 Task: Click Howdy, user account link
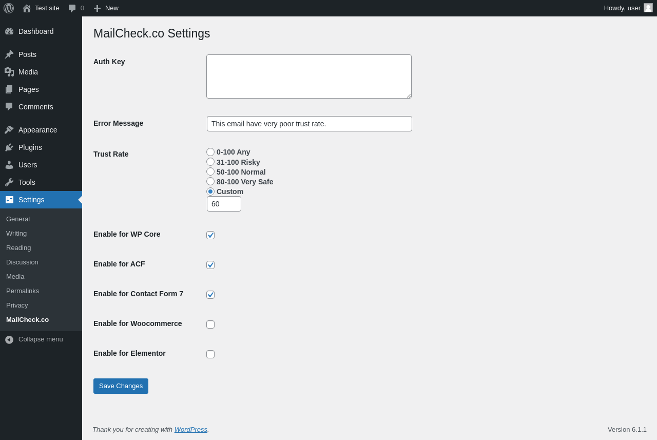(622, 8)
